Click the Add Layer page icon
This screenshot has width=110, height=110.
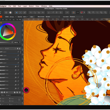[15, 92]
